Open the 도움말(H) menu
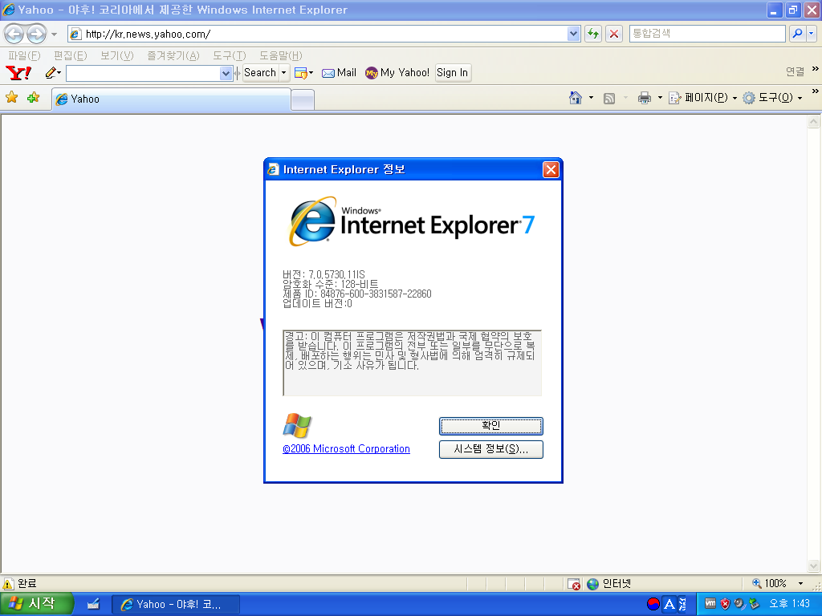 (280, 55)
